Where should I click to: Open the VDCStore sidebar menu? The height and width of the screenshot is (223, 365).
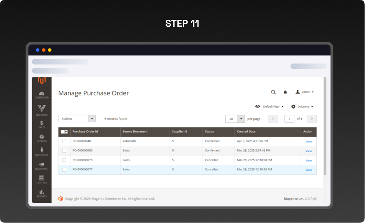[x=42, y=110]
